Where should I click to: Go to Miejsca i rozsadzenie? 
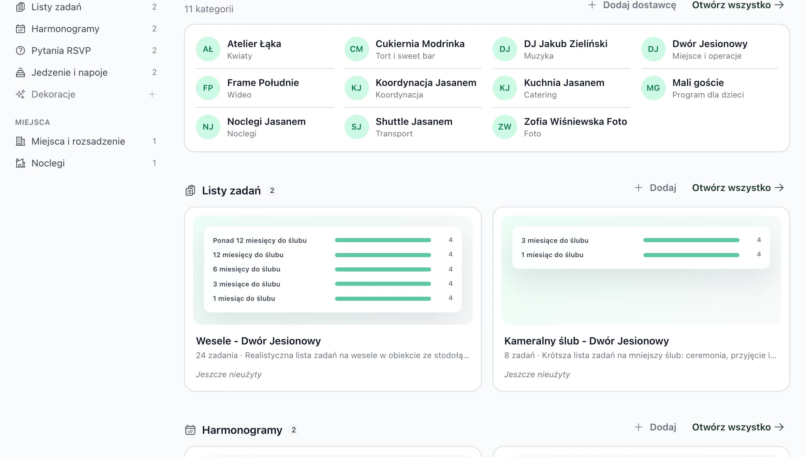(x=86, y=141)
